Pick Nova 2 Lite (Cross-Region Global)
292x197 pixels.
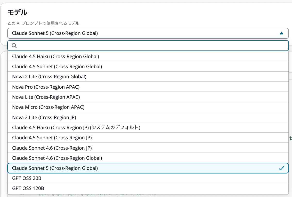pyautogui.click(x=148, y=77)
